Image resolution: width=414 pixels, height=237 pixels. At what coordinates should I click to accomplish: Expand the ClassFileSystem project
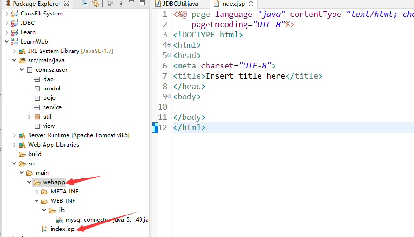[7, 14]
